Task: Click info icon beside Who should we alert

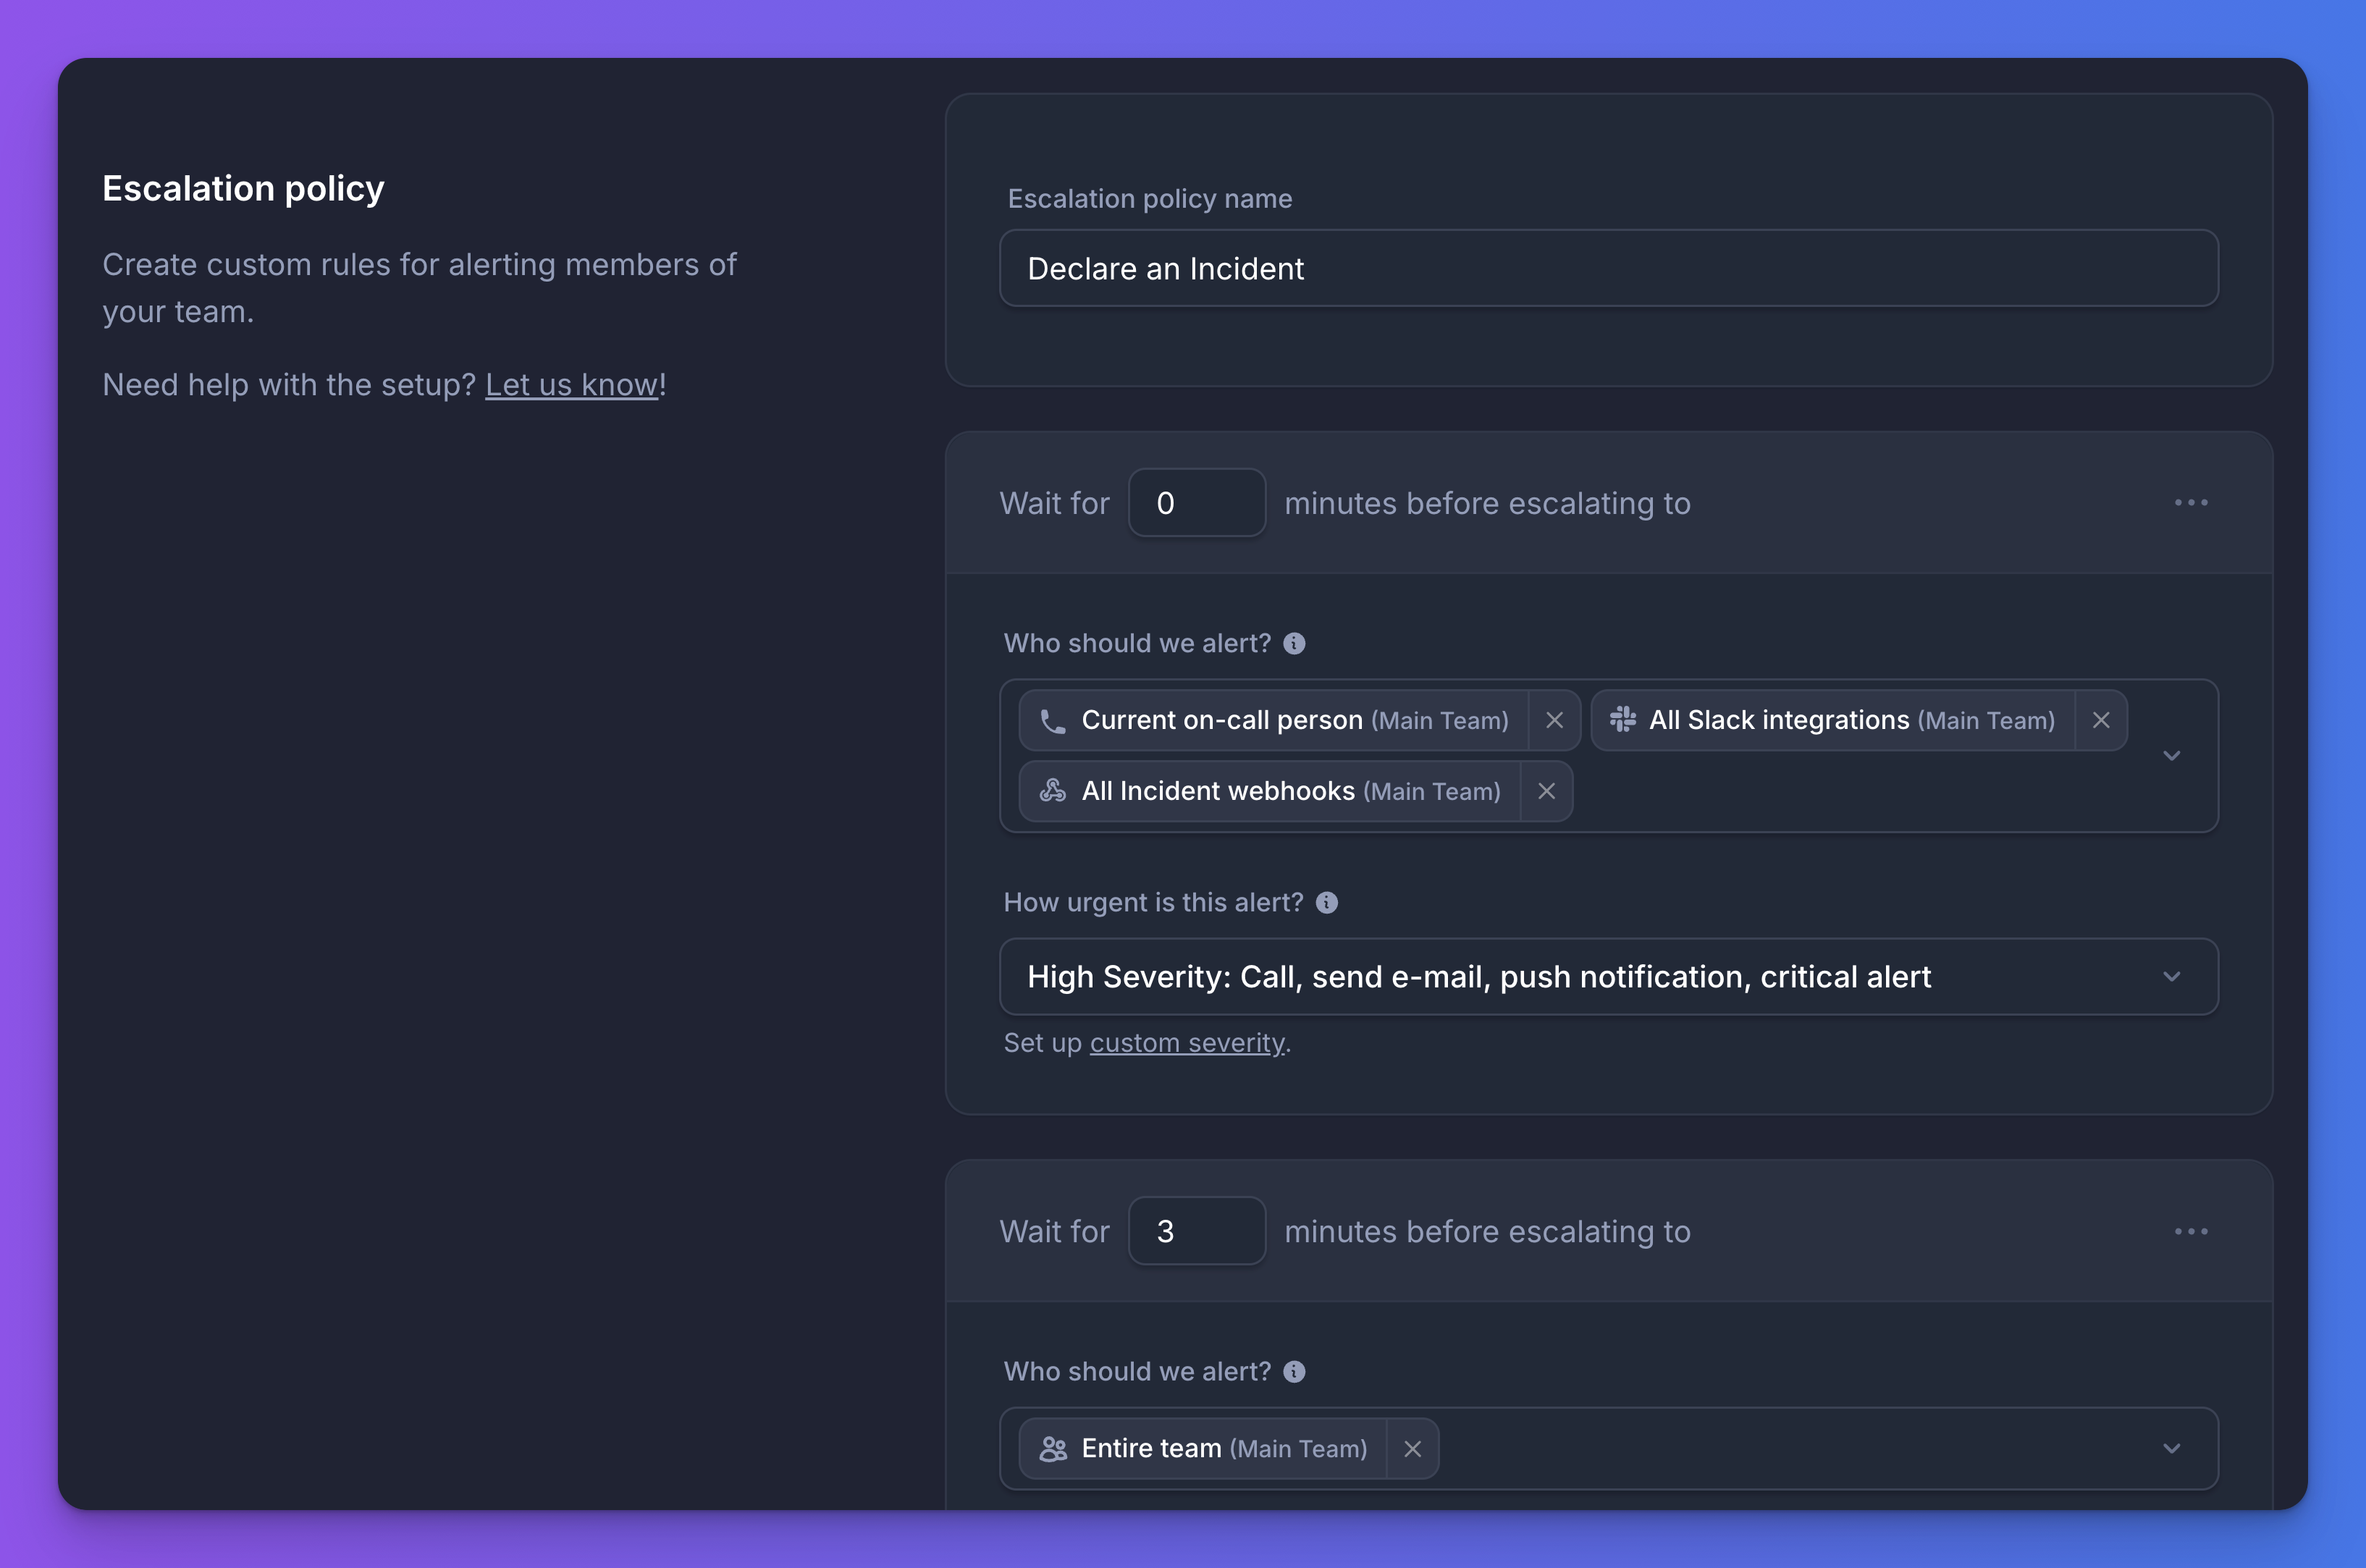Action: (1294, 643)
